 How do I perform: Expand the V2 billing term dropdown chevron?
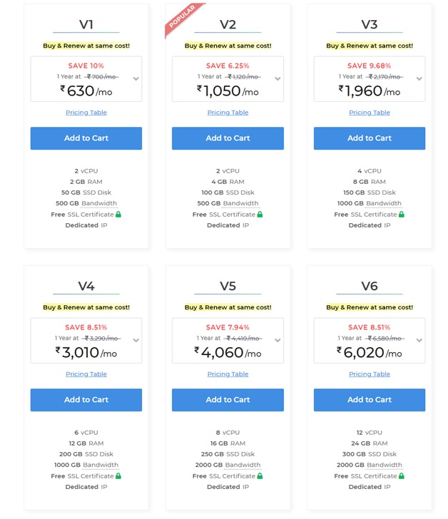278,78
